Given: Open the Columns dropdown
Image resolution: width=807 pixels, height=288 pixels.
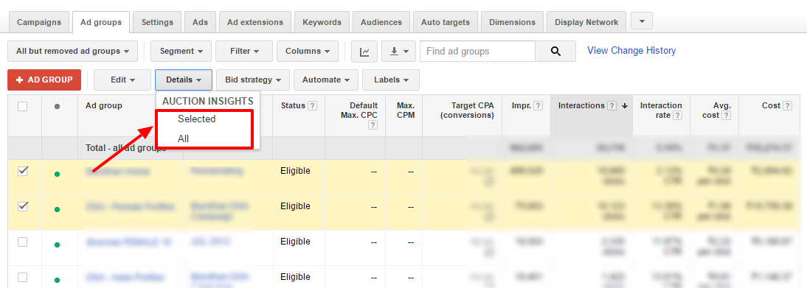Looking at the screenshot, I should [308, 52].
